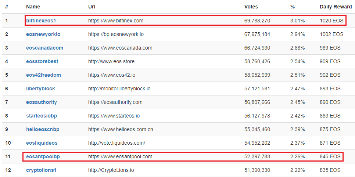Open the eosnewyorkio producer link
This screenshot has height=177, width=355.
[x=43, y=34]
